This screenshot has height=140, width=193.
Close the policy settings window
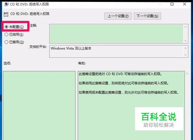[x=185, y=4]
